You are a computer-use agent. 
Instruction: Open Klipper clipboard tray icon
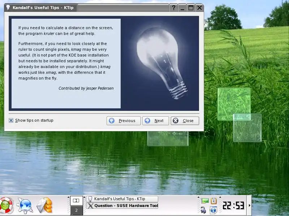point(214,201)
